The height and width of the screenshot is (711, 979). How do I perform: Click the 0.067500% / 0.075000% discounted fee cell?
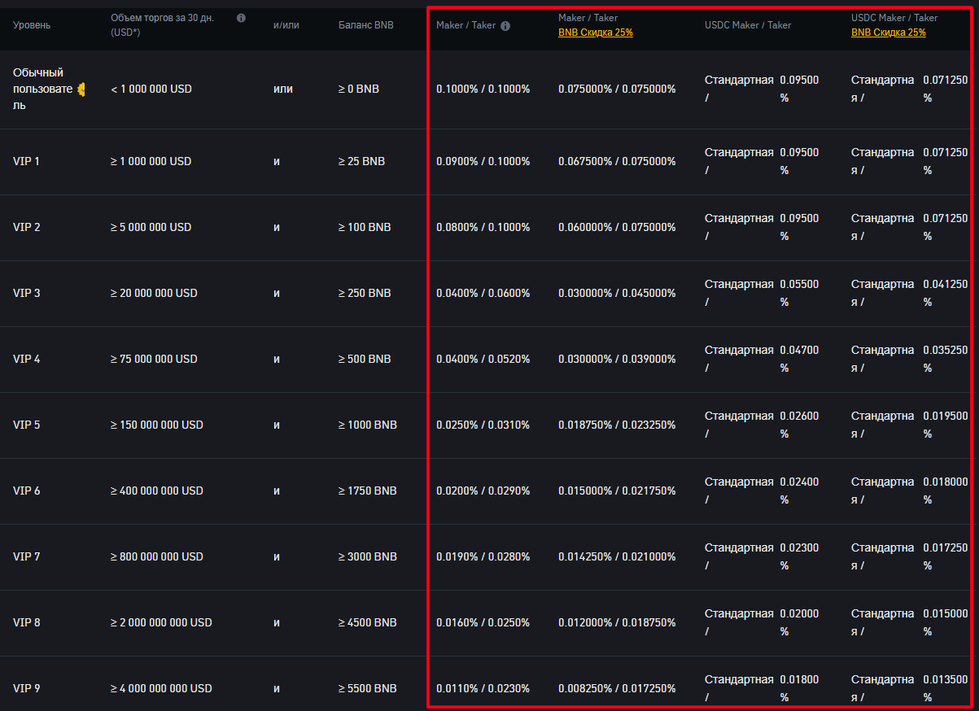(x=617, y=161)
